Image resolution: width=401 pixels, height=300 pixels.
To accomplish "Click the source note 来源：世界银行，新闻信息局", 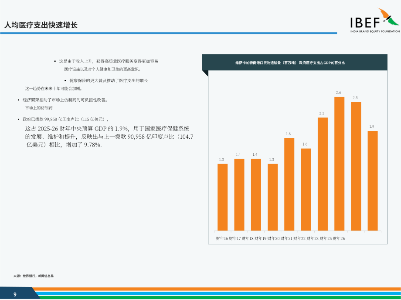I will pos(34,276).
